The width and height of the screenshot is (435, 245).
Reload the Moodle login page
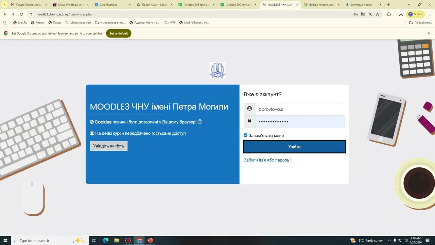[21, 14]
